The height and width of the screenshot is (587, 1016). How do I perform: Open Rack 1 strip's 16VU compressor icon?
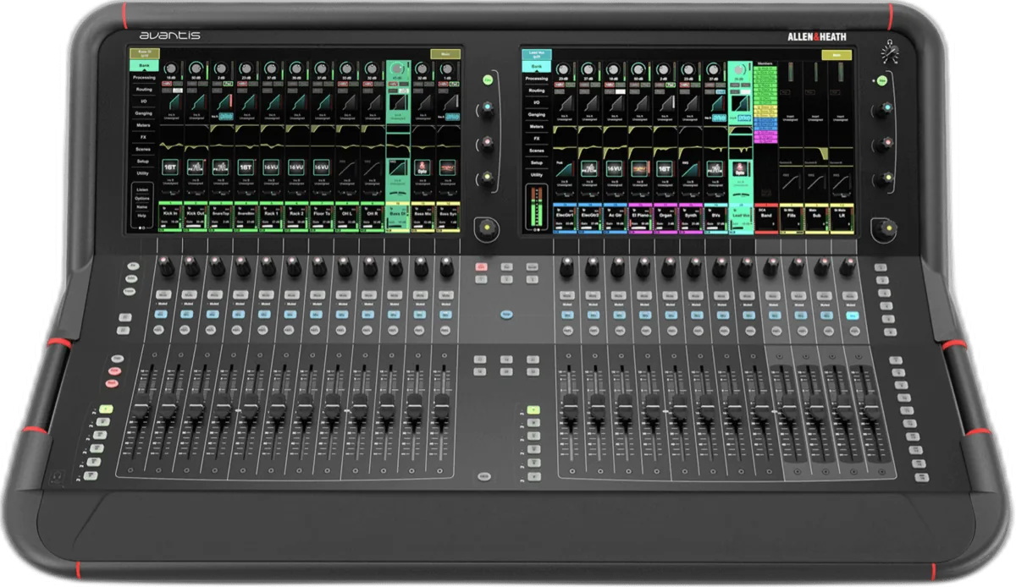pyautogui.click(x=271, y=168)
